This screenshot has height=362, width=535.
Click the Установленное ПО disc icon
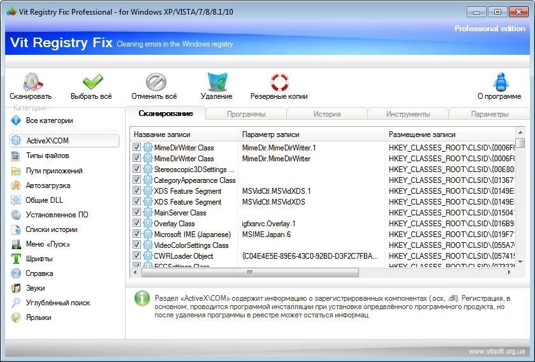point(16,215)
